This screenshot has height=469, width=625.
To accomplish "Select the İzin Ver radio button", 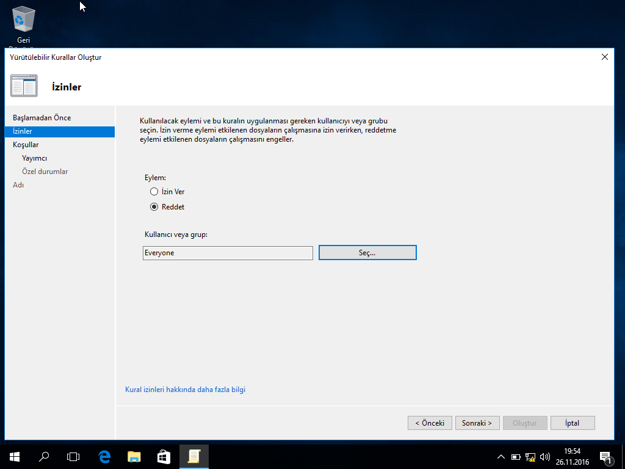I will (154, 192).
